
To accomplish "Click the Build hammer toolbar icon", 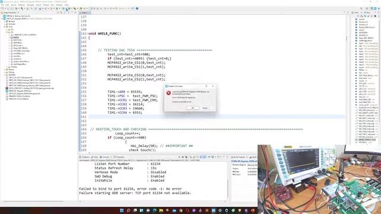I will tap(22, 8).
